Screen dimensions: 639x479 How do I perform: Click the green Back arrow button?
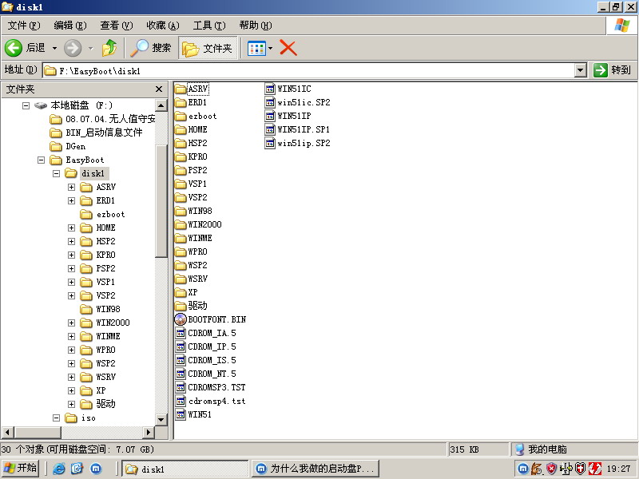coord(13,48)
